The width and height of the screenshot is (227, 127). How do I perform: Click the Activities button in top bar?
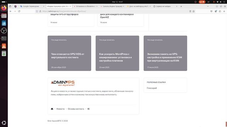coord(4,2)
